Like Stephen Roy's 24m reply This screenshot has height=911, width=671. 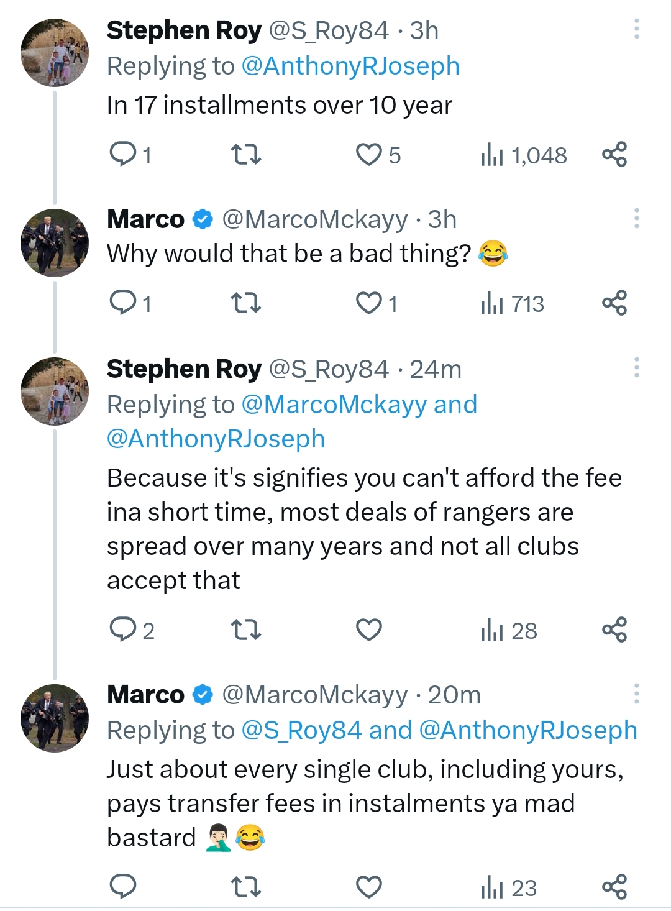pos(368,630)
